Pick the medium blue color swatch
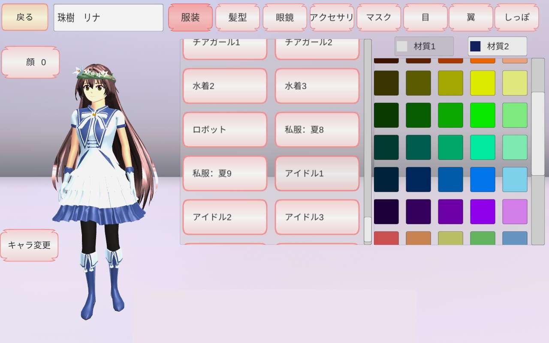549x343 pixels. click(451, 180)
